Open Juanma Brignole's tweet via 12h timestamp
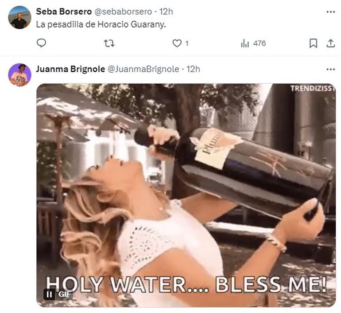 pos(193,69)
